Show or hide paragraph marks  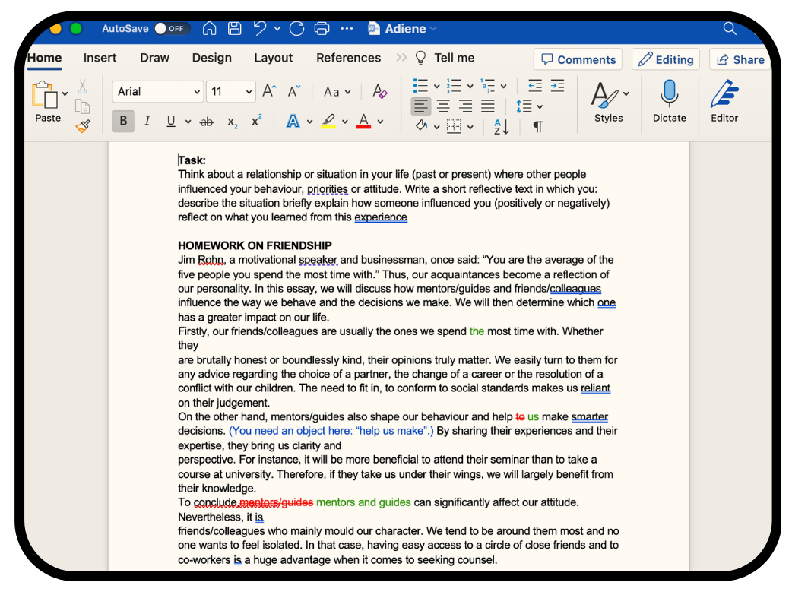pos(538,126)
